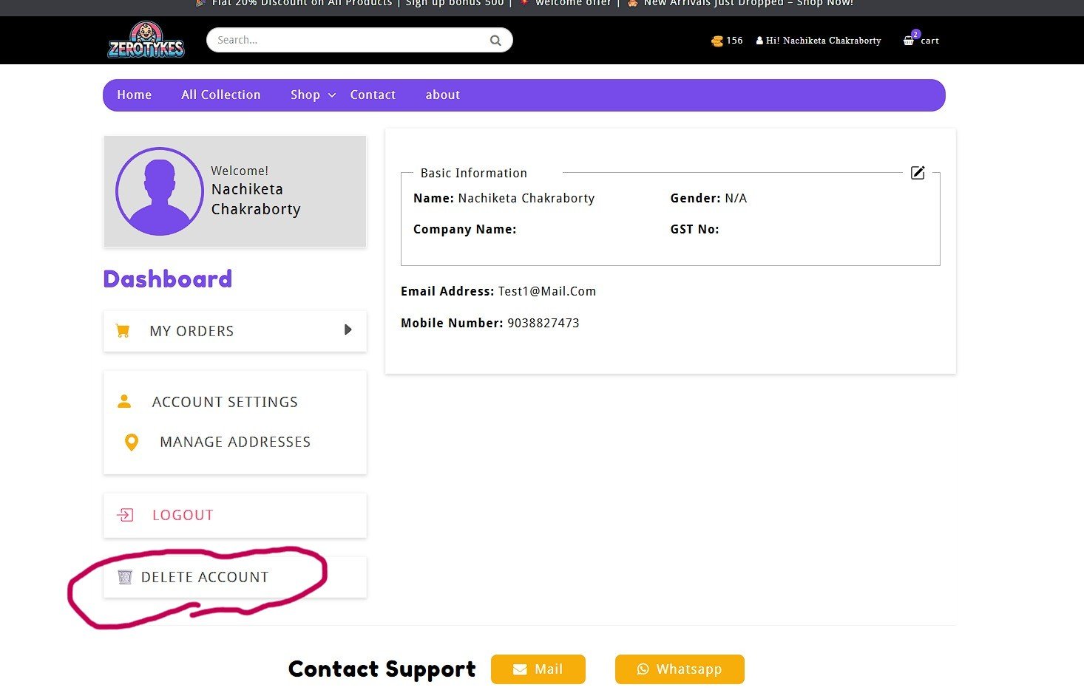Switch to the All Collection tab

click(220, 95)
